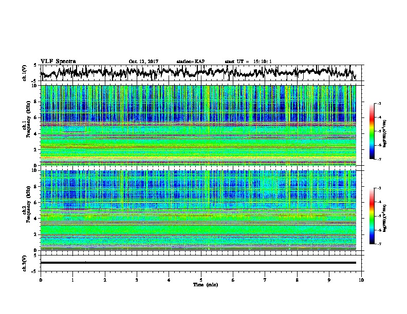Image resolution: width=407 pixels, height=314 pixels.
Task: Click the thick black ch.3 trace line
Action: click(x=198, y=263)
